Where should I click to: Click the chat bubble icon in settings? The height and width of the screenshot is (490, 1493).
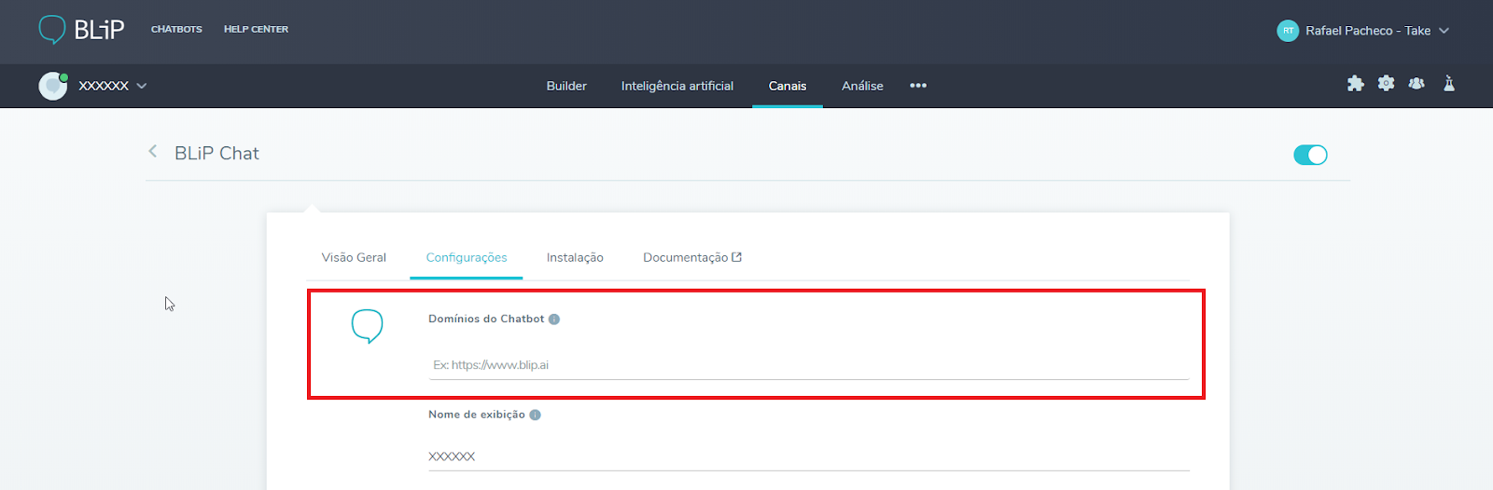367,326
